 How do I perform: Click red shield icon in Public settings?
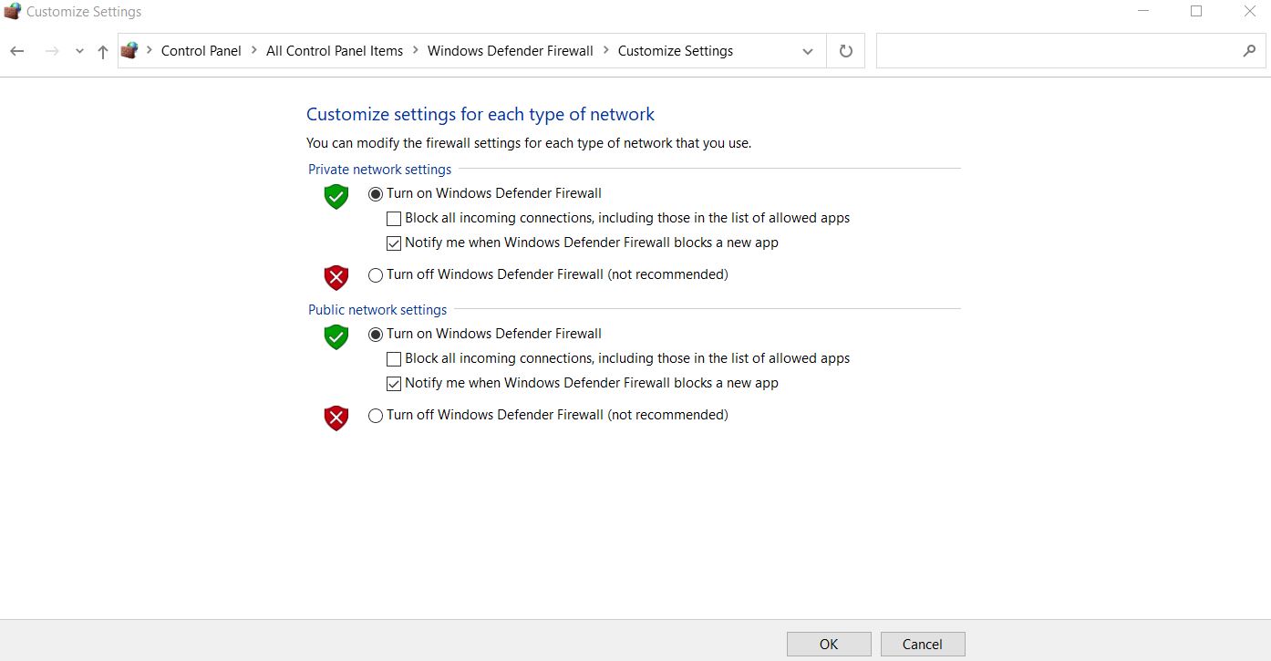pyautogui.click(x=336, y=418)
